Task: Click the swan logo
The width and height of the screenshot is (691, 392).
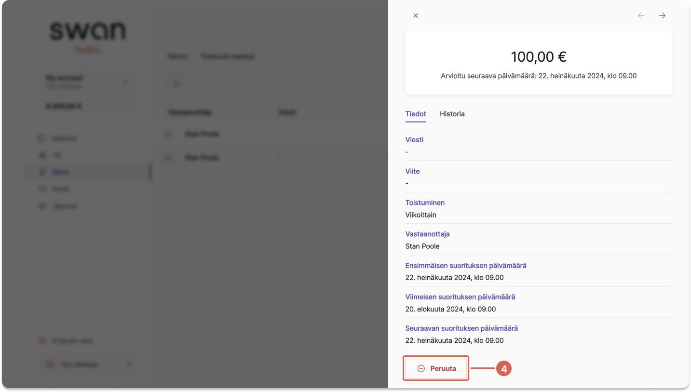Action: coord(88,31)
